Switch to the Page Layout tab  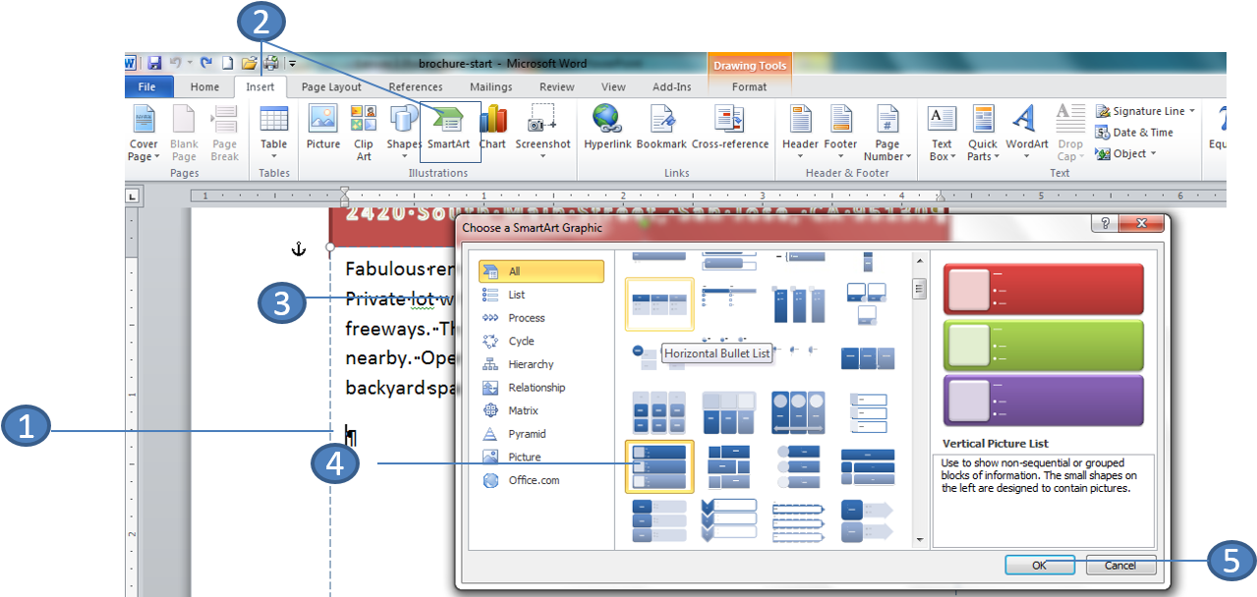tap(331, 86)
